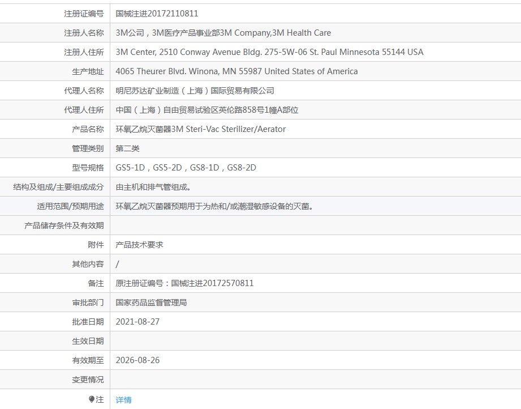
Task: Select registrant name 3M Company,3M Health Care
Action: 275,33
